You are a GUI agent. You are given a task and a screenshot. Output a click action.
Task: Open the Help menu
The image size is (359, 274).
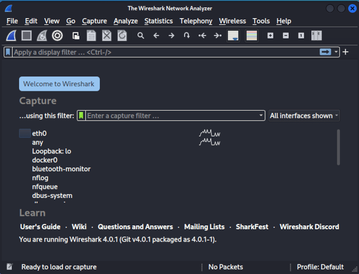click(x=284, y=21)
